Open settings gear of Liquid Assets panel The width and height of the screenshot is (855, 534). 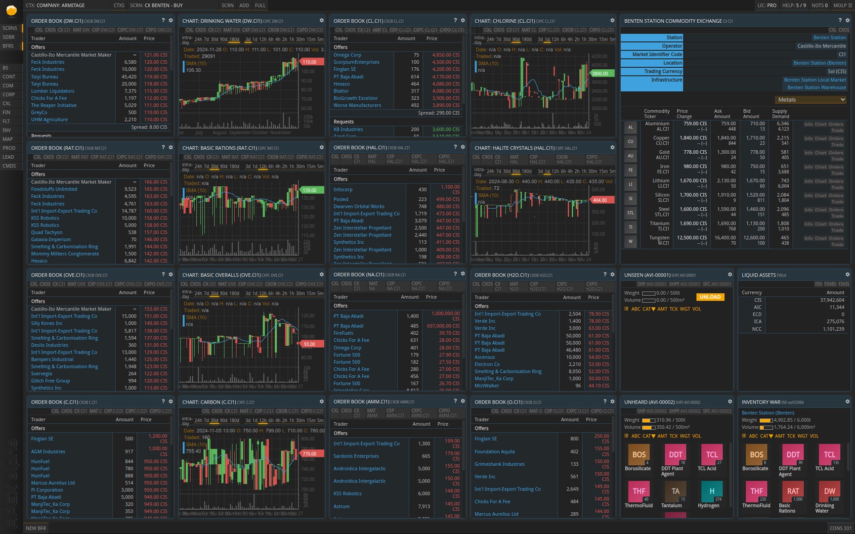tap(847, 274)
